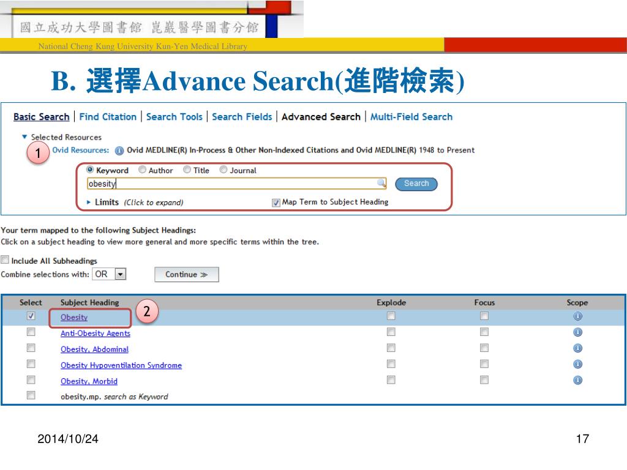The image size is (627, 470).
Task: Switch to Basic Search tab
Action: pyautogui.click(x=42, y=117)
